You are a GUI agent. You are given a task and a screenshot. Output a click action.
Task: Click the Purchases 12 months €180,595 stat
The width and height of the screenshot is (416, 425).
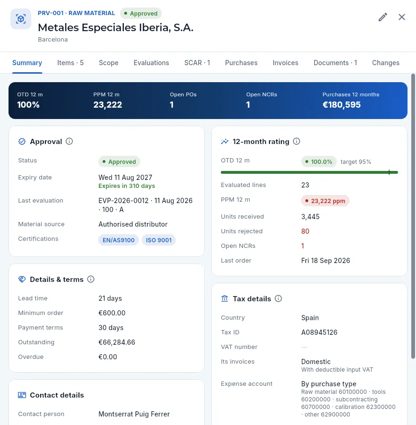tap(351, 101)
